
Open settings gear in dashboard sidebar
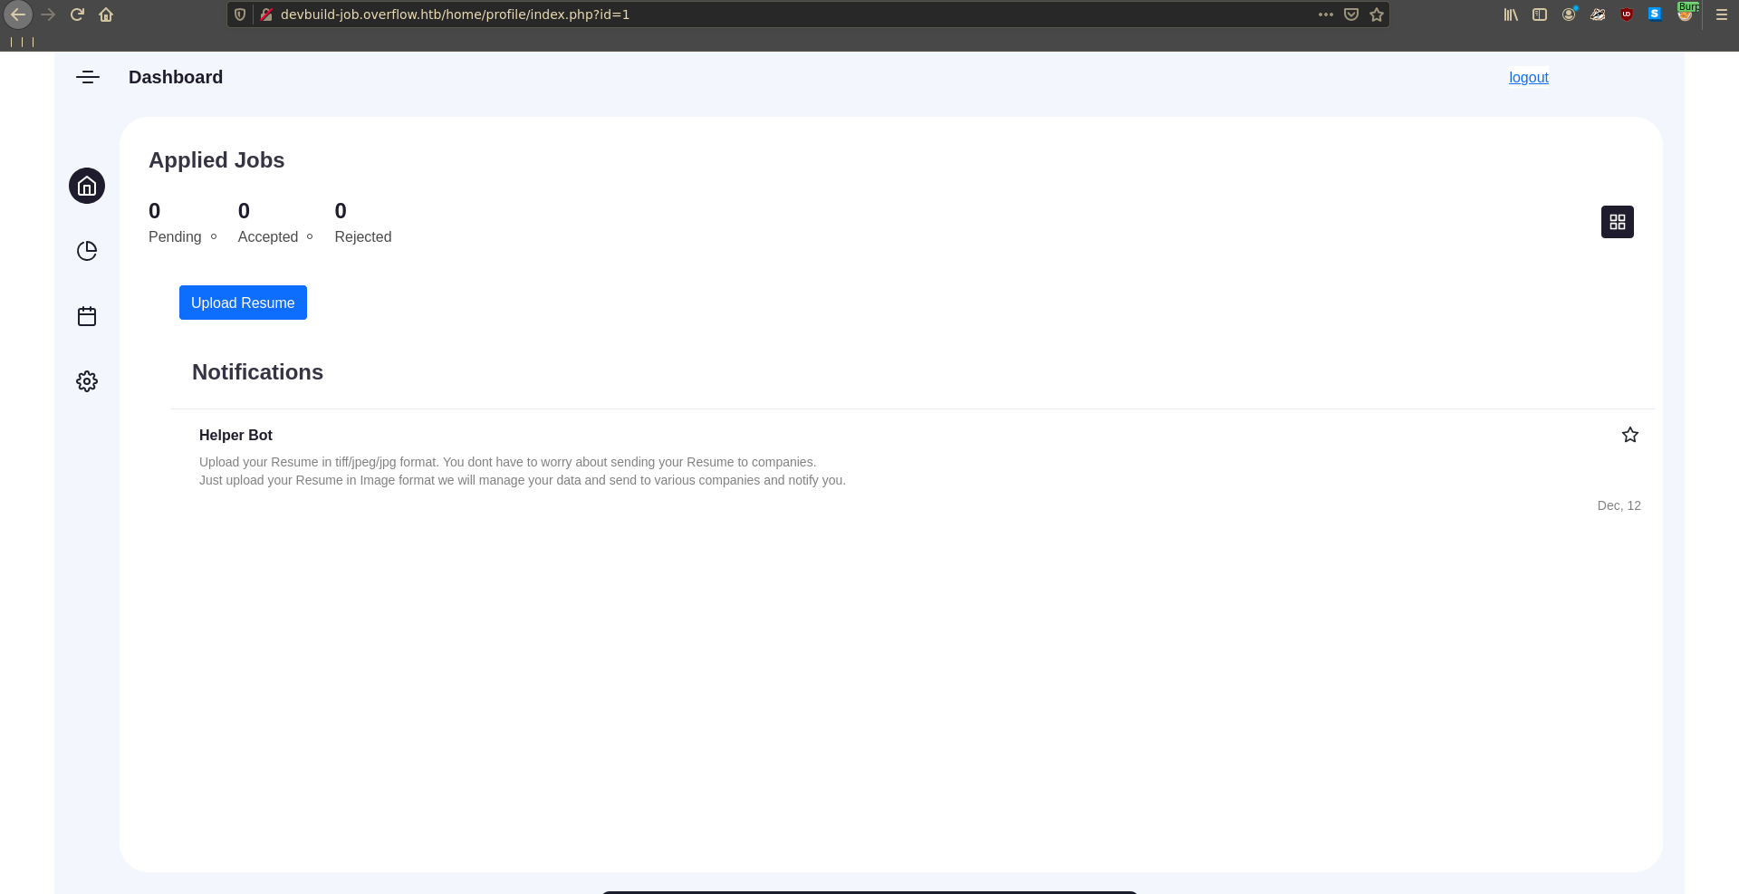point(87,381)
